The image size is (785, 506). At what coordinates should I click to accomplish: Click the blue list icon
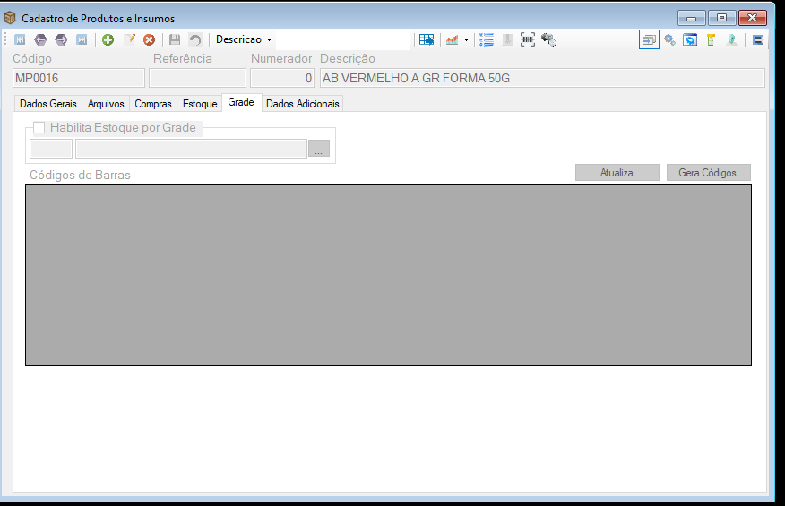click(487, 39)
